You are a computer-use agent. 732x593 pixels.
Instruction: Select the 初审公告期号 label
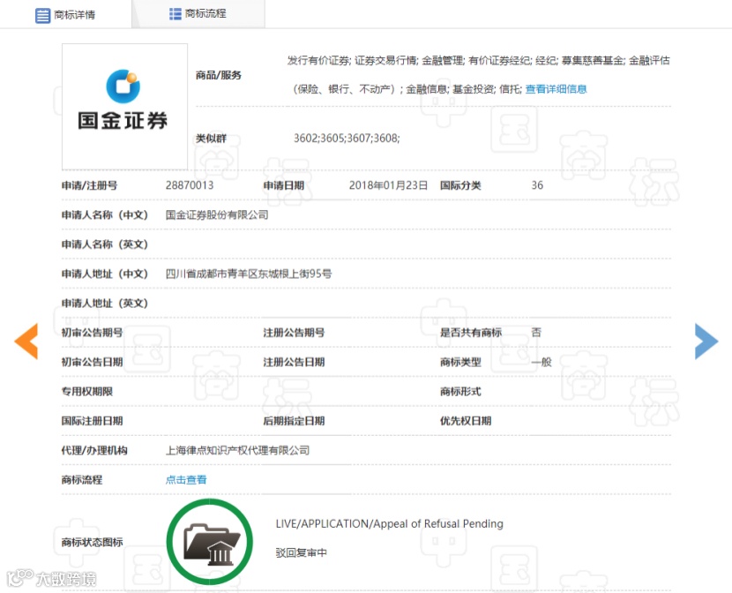point(92,333)
